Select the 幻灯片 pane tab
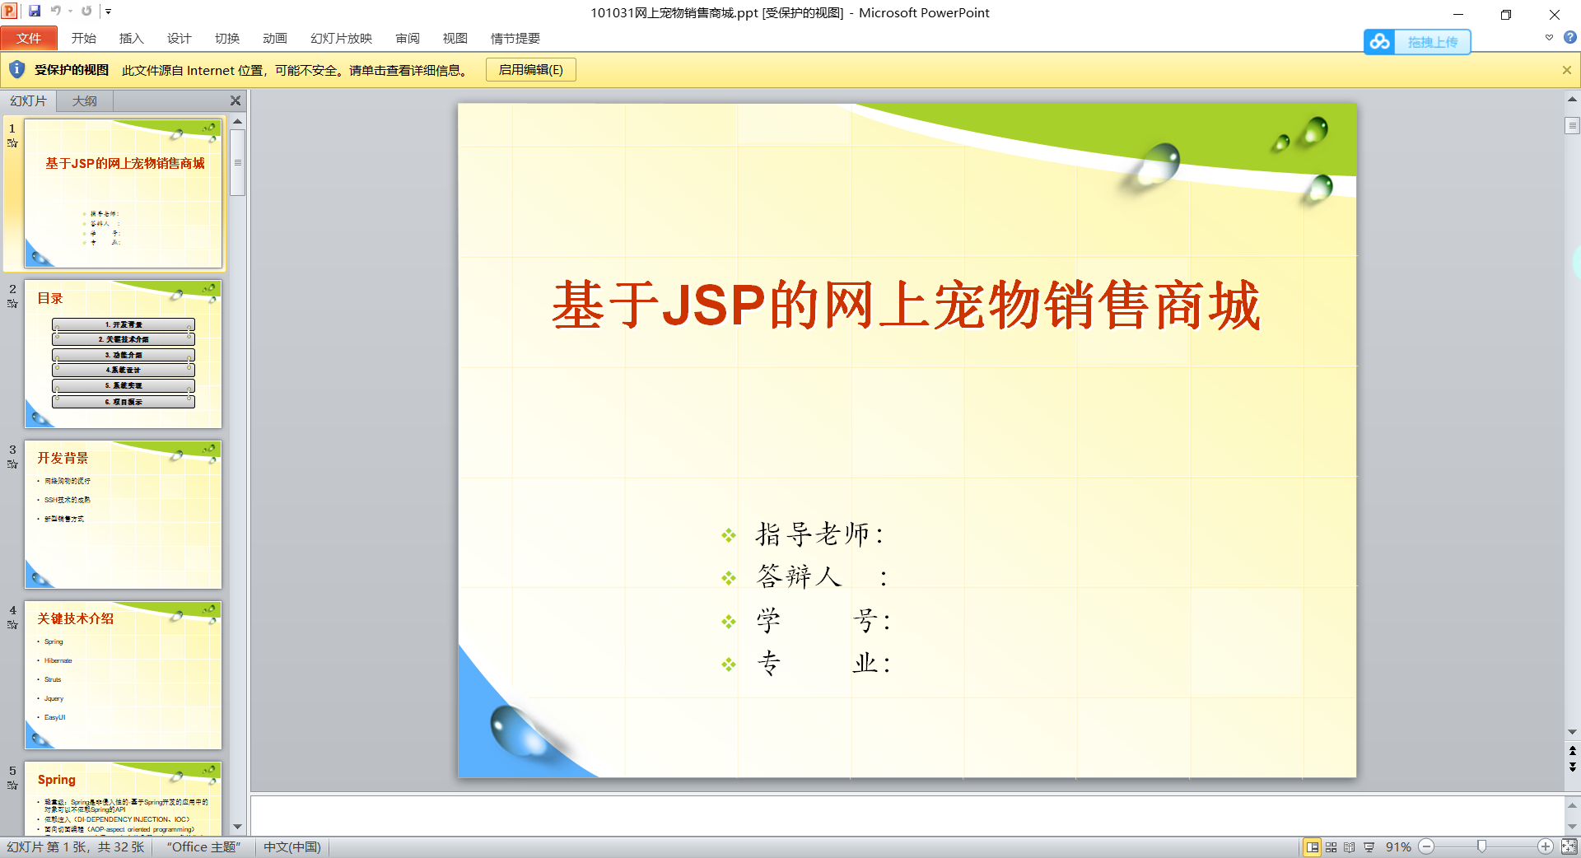Screen dimensions: 1581x858 (28, 101)
